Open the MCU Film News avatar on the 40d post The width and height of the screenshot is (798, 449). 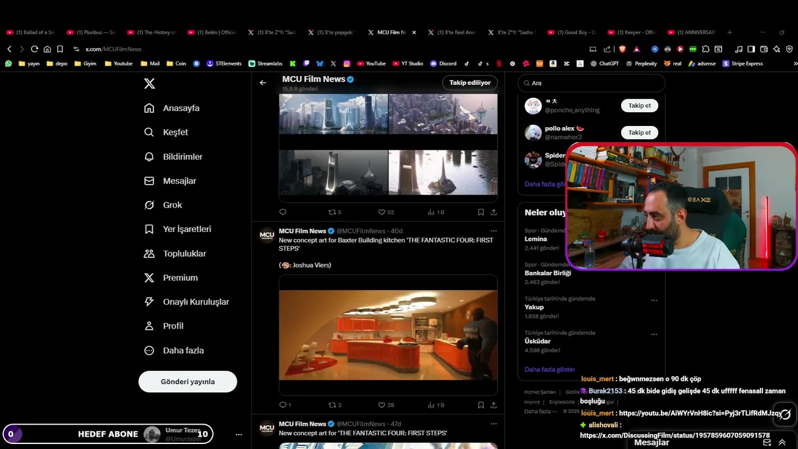(267, 235)
